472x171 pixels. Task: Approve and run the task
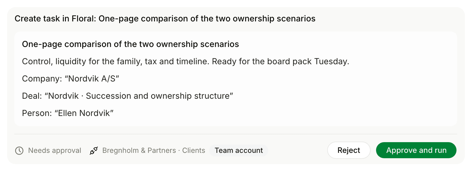coord(416,150)
